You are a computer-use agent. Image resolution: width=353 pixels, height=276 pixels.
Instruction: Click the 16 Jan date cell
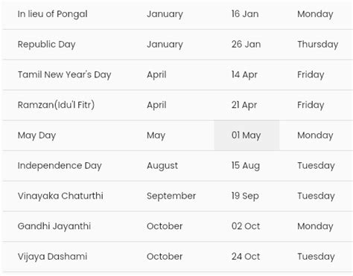pyautogui.click(x=245, y=14)
